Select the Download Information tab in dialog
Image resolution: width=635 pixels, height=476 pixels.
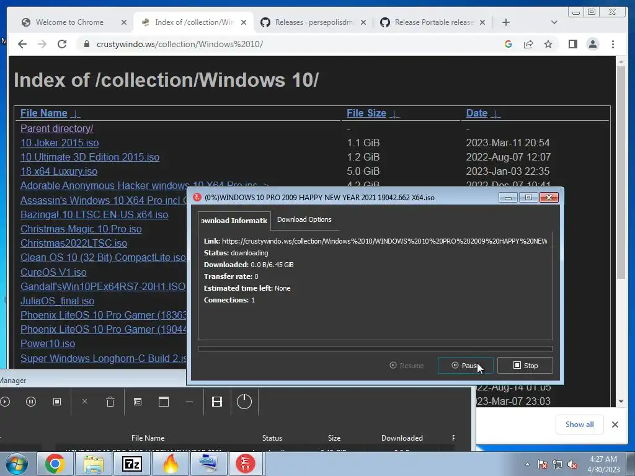234,221
